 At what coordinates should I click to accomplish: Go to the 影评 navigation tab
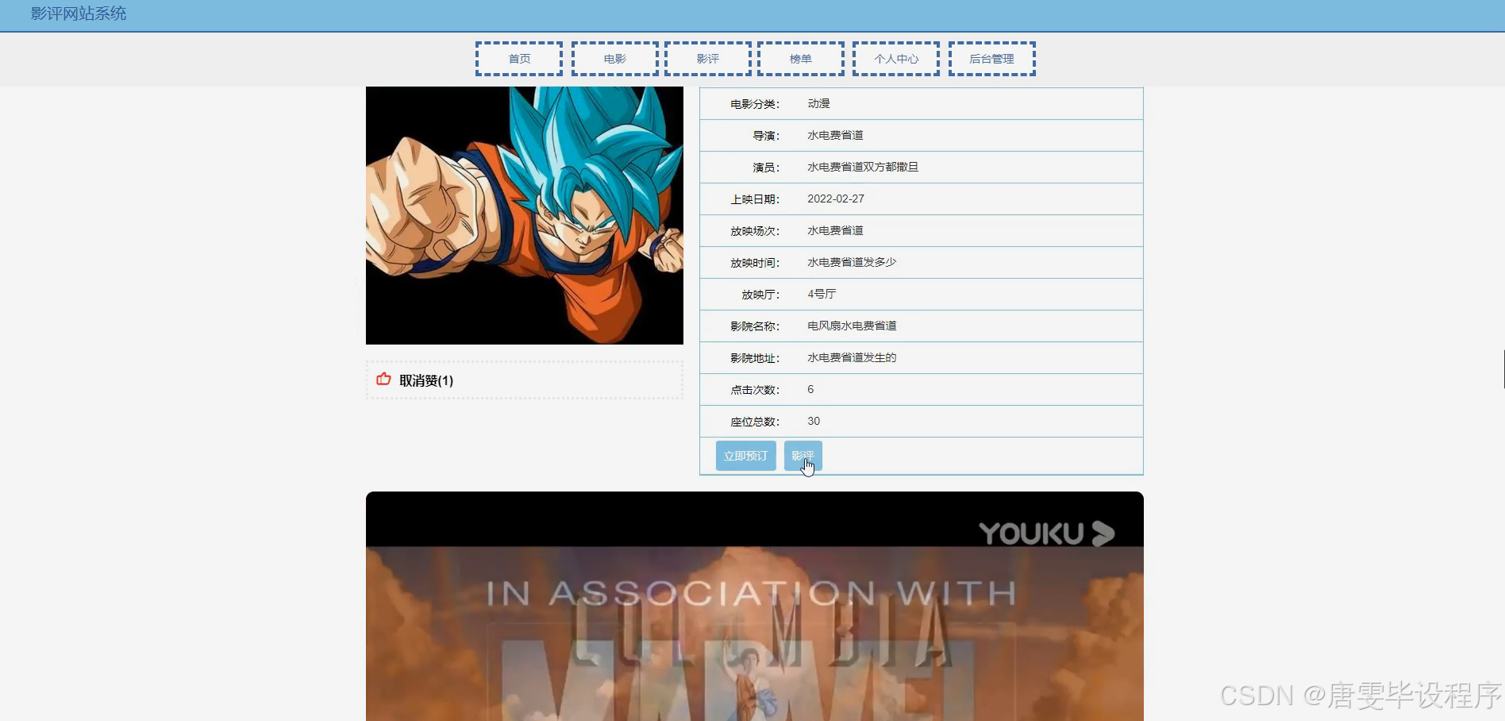click(708, 59)
